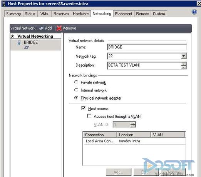Click the VLAN ID spinner arrows
Screen dimensions: 201x177
[133, 125]
